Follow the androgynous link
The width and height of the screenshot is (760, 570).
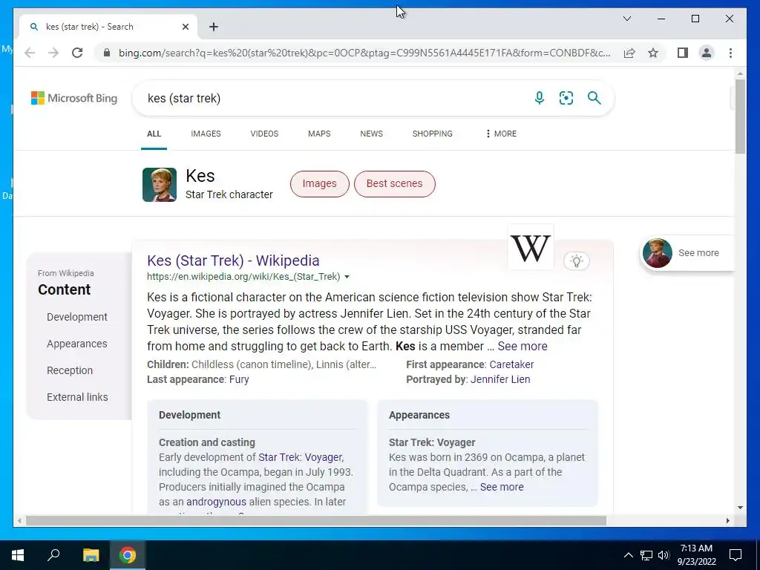point(216,502)
